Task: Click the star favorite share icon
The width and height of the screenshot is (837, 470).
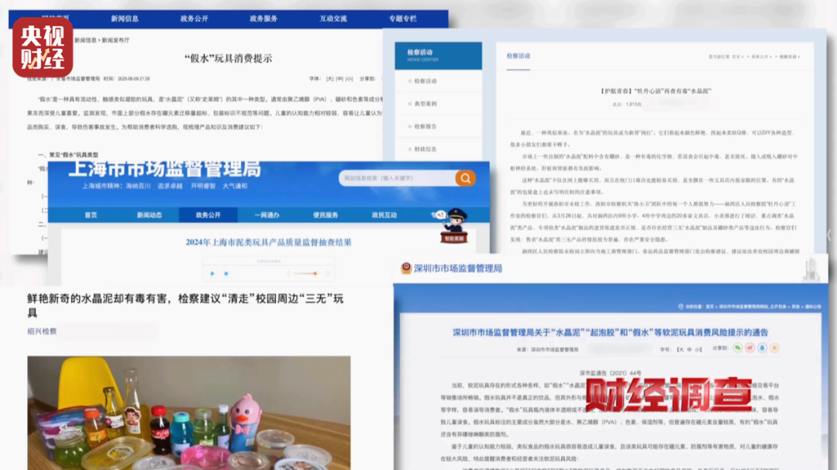Action: (774, 348)
